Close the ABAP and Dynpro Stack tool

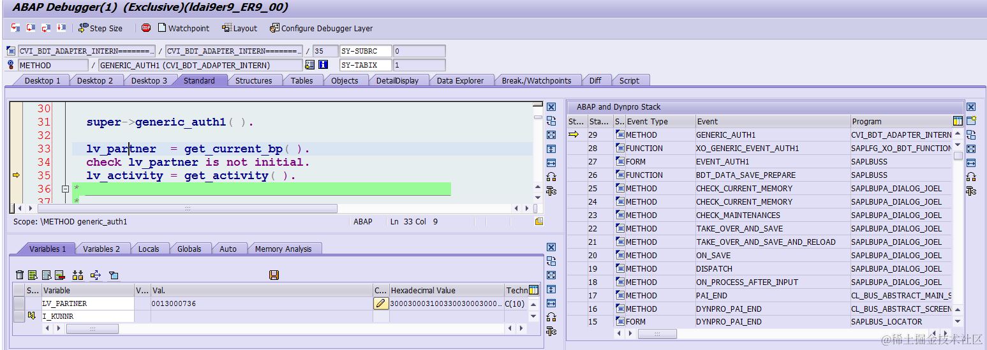click(x=971, y=107)
